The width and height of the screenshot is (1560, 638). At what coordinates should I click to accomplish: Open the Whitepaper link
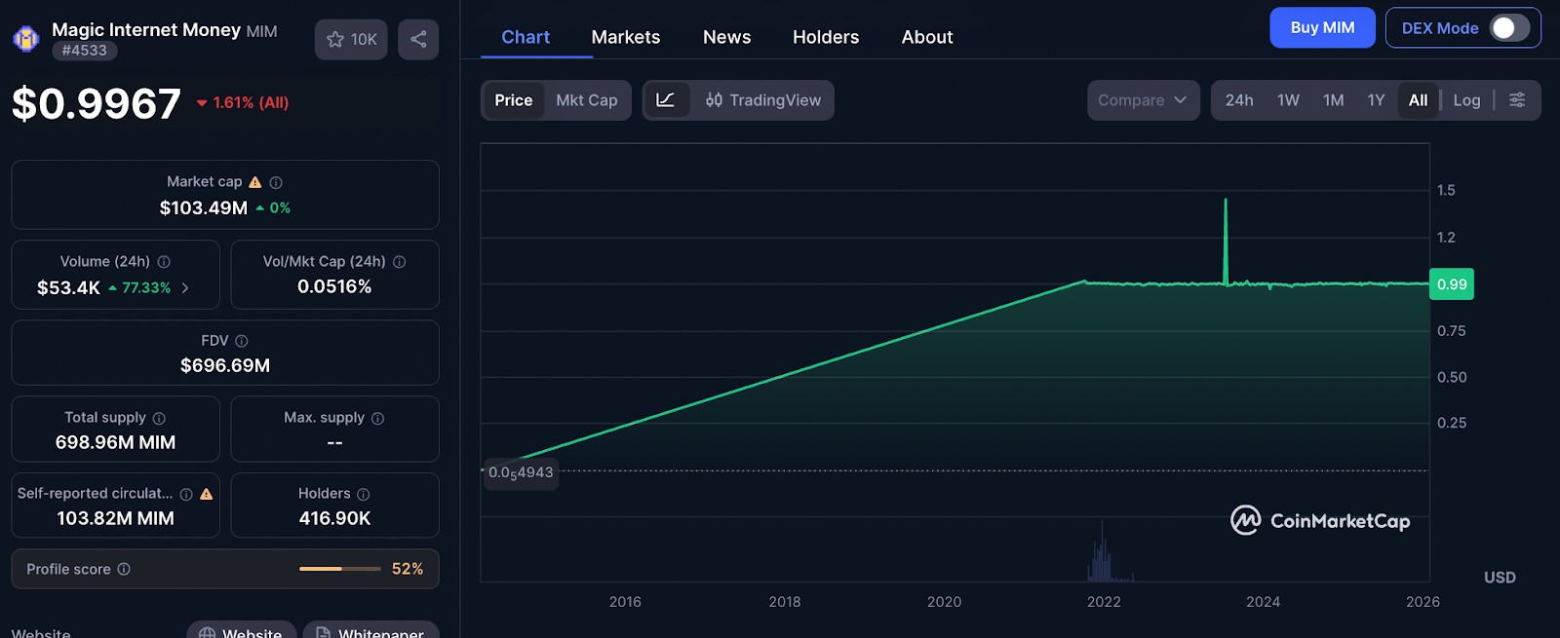[x=370, y=629]
